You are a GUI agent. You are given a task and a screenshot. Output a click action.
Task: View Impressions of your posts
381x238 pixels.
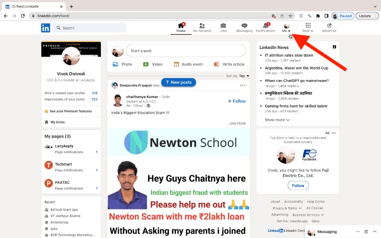[x=71, y=99]
